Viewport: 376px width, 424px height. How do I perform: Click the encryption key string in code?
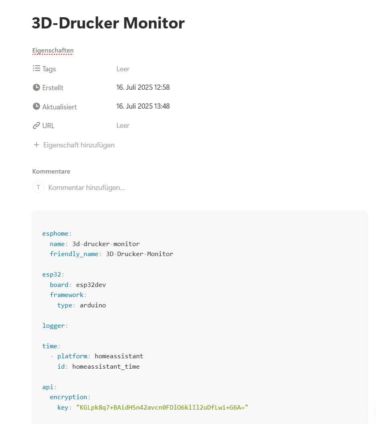point(162,408)
